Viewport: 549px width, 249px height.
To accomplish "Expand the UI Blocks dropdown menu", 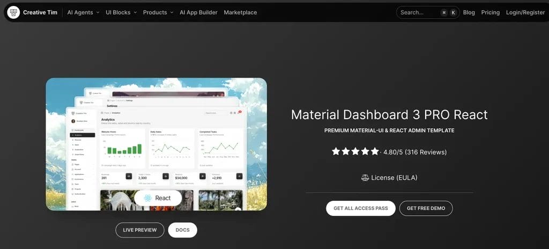I will [x=121, y=12].
